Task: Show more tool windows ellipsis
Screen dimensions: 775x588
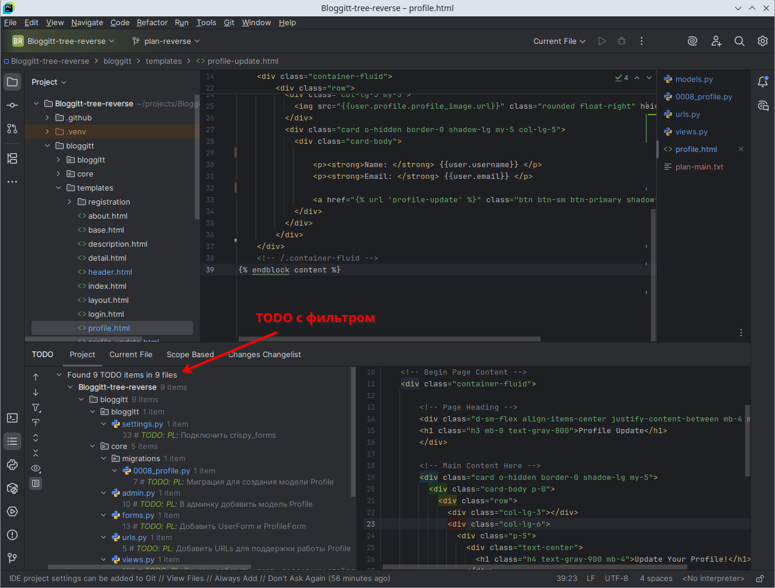Action: pyautogui.click(x=12, y=182)
